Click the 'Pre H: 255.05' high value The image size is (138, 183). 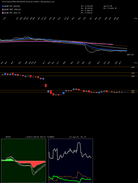pyautogui.click(x=87, y=8)
